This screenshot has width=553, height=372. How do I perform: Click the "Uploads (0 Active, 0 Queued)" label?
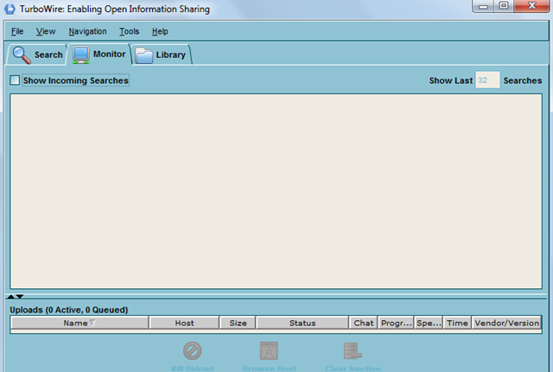[x=69, y=310]
